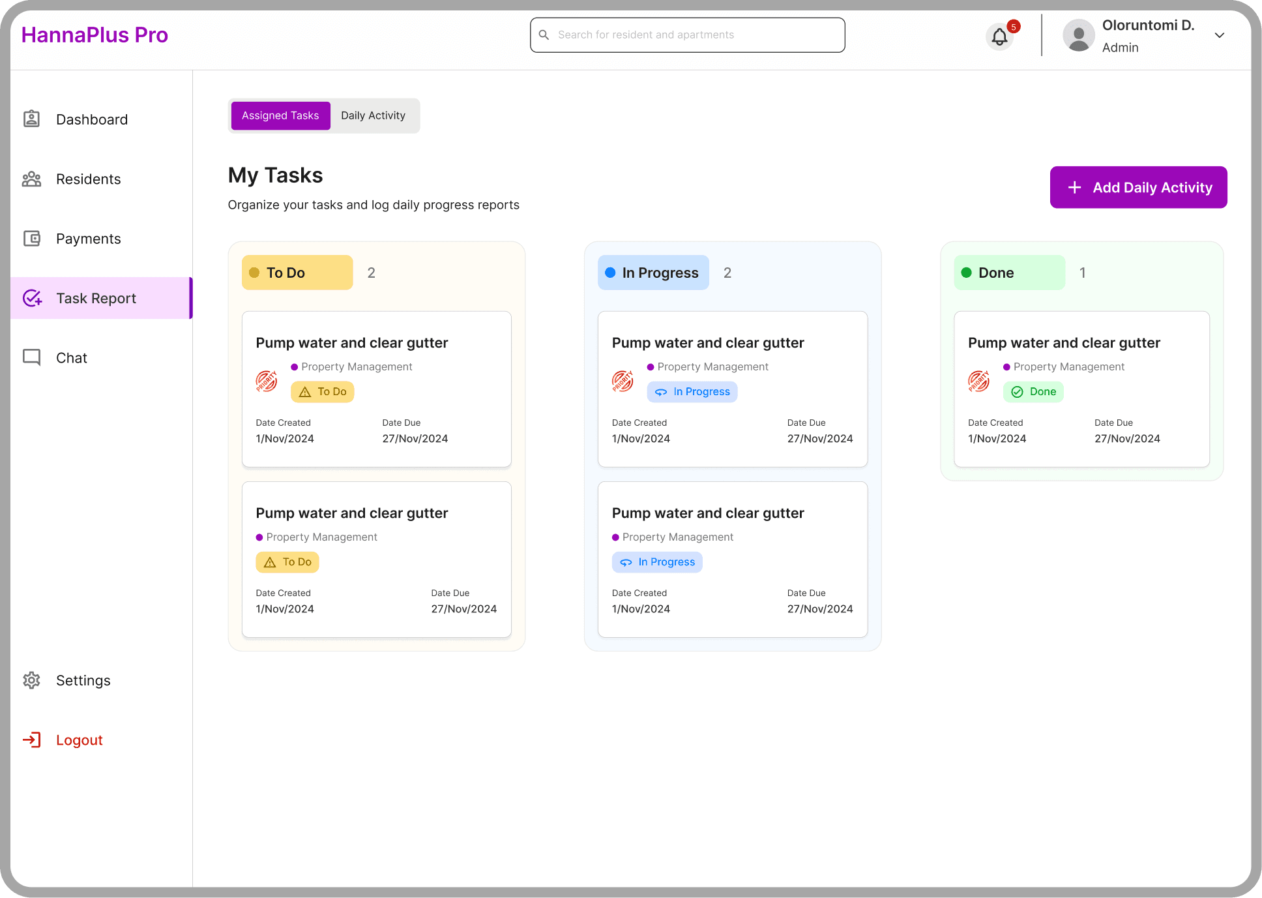Click the To Do column header badge
The height and width of the screenshot is (898, 1262).
[x=297, y=273]
